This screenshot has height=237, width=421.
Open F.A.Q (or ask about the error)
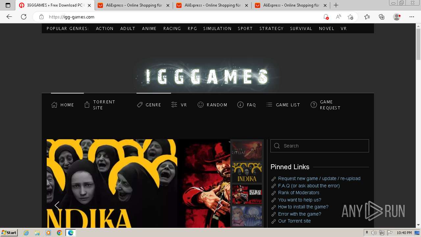coord(309,186)
